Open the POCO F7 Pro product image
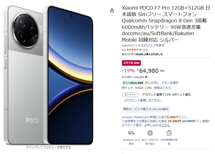Screen dimensions: 215x154 [x=48, y=75]
